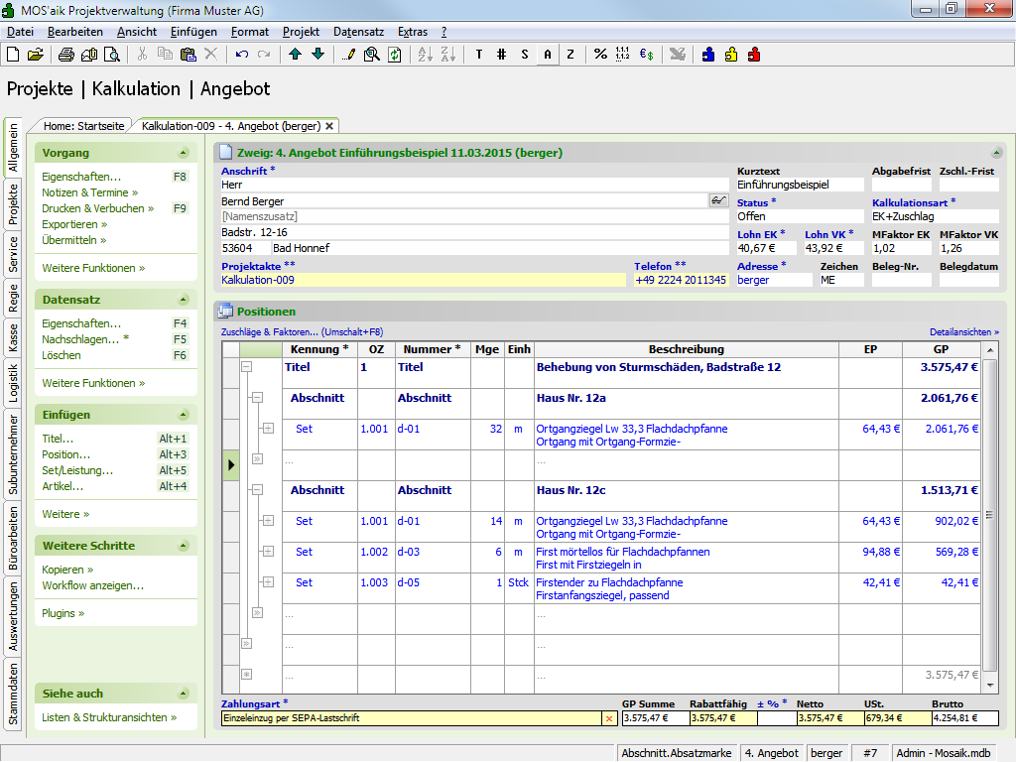Open the Projekt menu
The height and width of the screenshot is (762, 1016).
[301, 32]
